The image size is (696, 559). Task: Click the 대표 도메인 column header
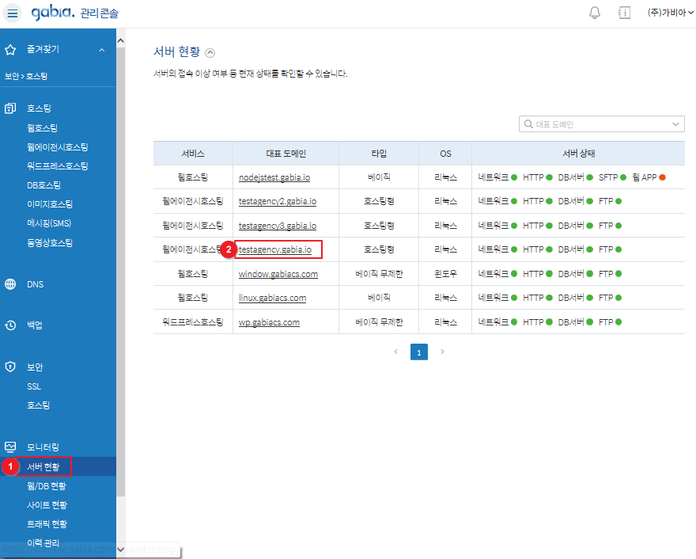[x=286, y=154]
